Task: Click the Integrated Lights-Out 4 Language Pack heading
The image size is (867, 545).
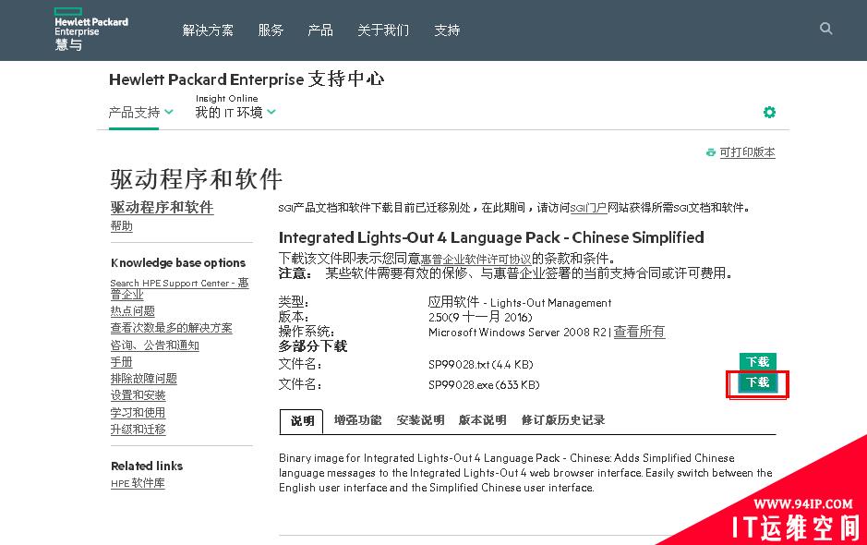Action: (x=491, y=237)
